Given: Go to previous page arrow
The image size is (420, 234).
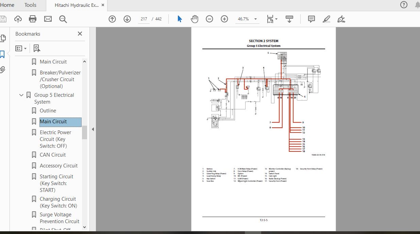Looking at the screenshot, I should 112,19.
